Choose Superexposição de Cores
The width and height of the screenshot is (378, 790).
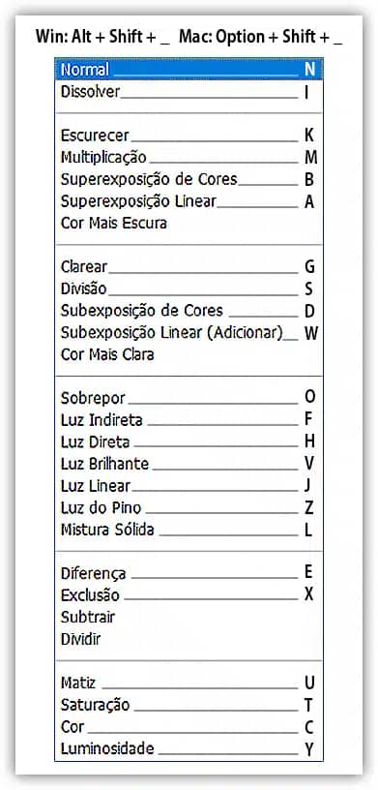coord(189,179)
